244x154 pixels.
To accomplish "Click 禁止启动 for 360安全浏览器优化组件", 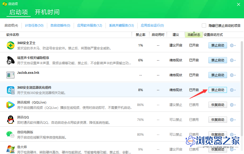I will (x=217, y=90).
